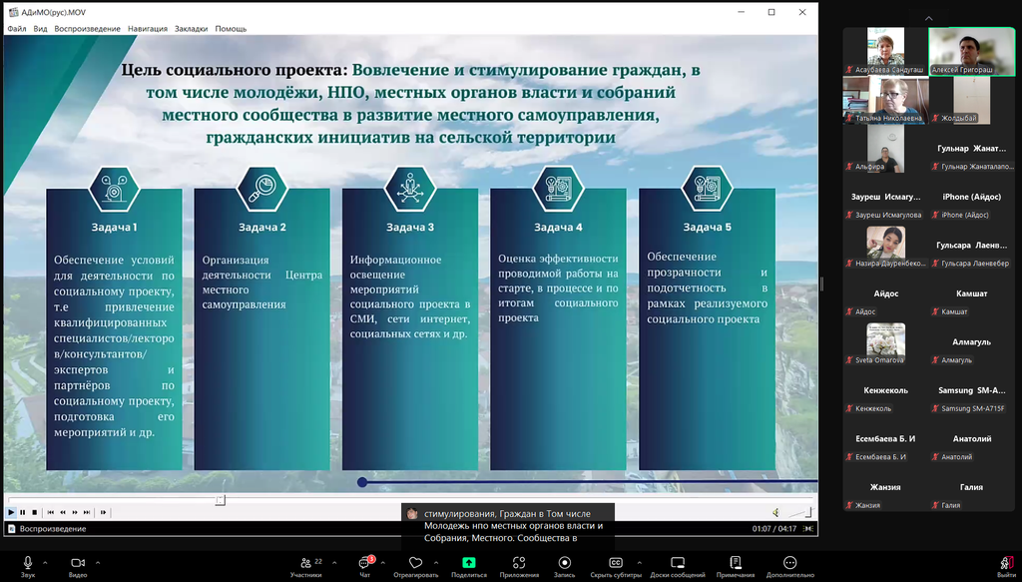Turn on the camera (Видео) button
Viewport: 1022px width, 582px height.
[x=78, y=563]
